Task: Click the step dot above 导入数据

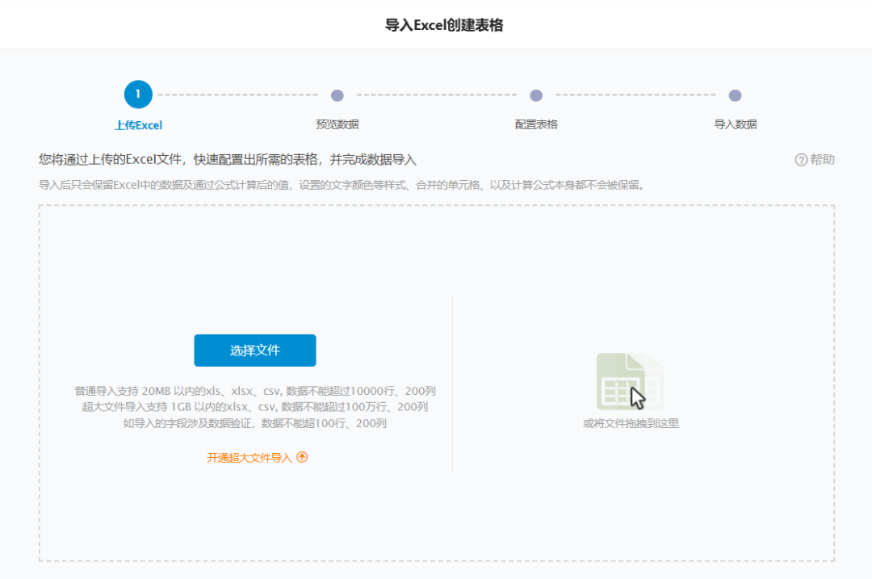Action: (735, 95)
